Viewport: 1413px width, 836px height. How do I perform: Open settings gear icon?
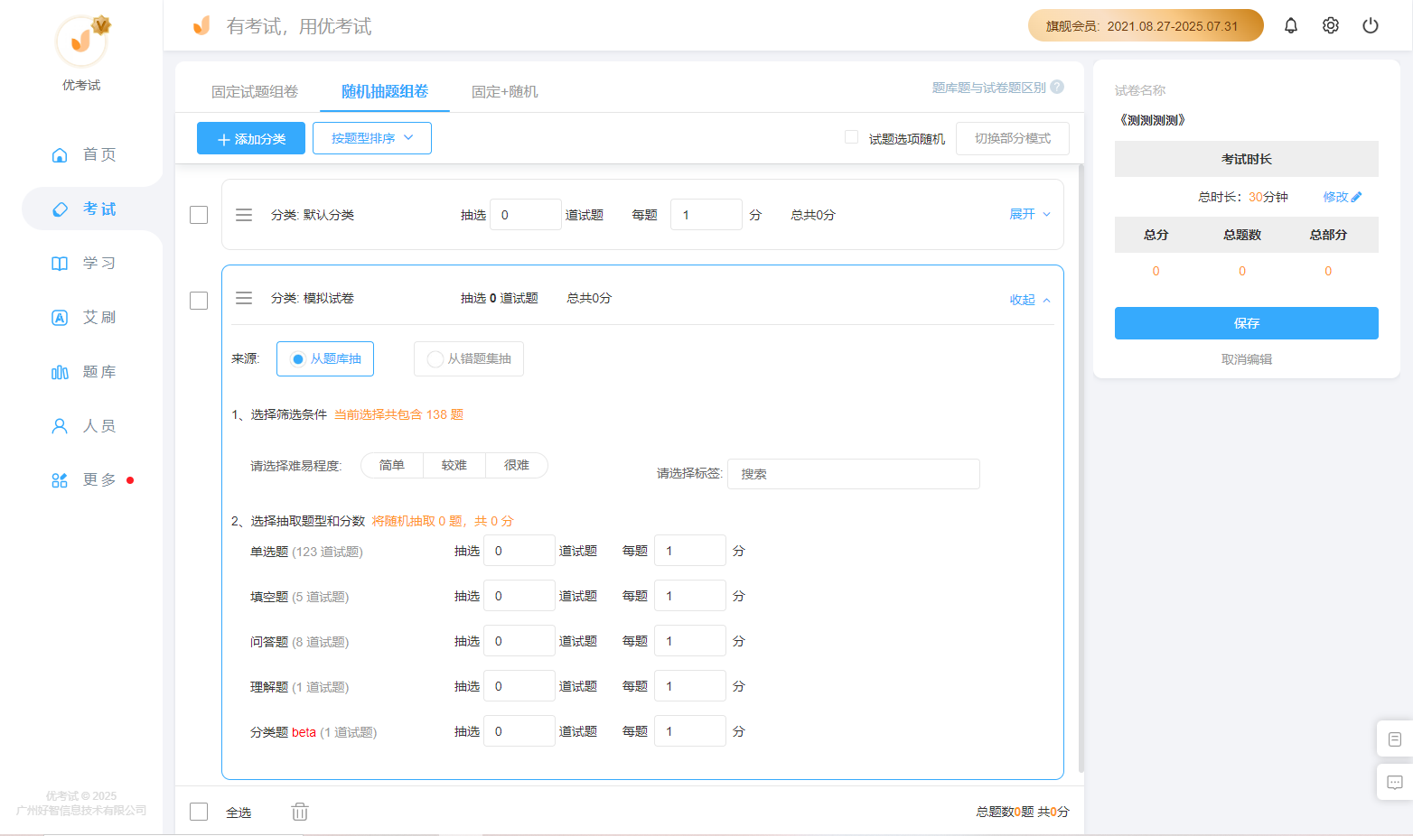(1331, 25)
